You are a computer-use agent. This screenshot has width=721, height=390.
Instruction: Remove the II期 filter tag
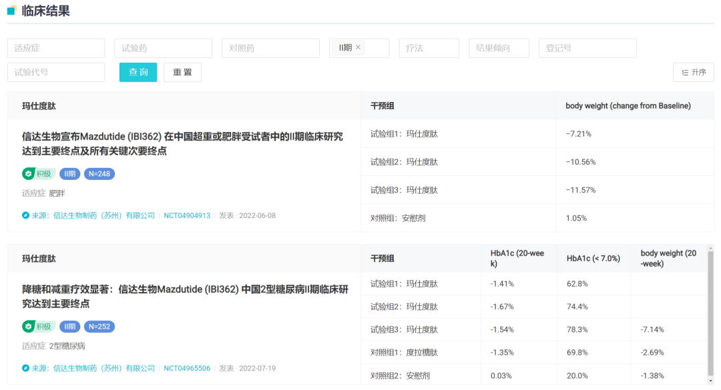click(358, 47)
